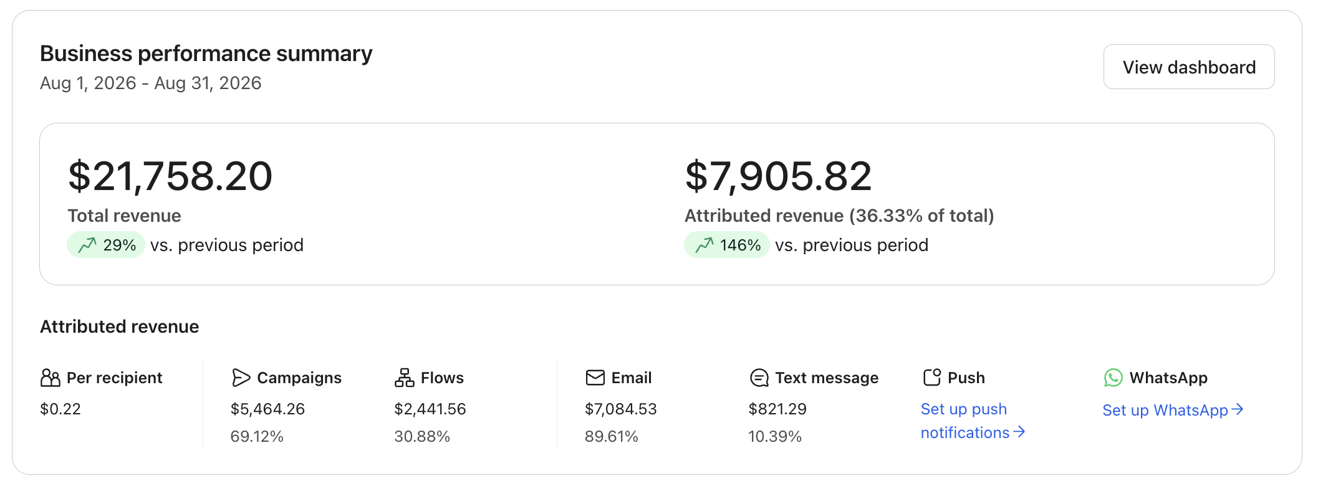
Task: Click the WhatsApp label
Action: tap(1168, 378)
